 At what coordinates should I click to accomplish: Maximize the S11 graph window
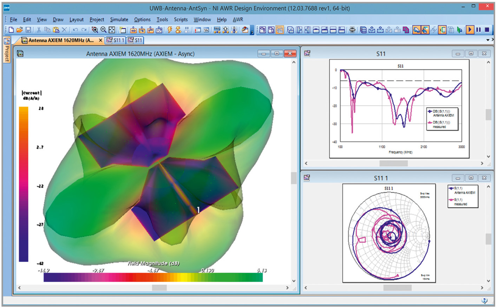pyautogui.click(x=471, y=53)
